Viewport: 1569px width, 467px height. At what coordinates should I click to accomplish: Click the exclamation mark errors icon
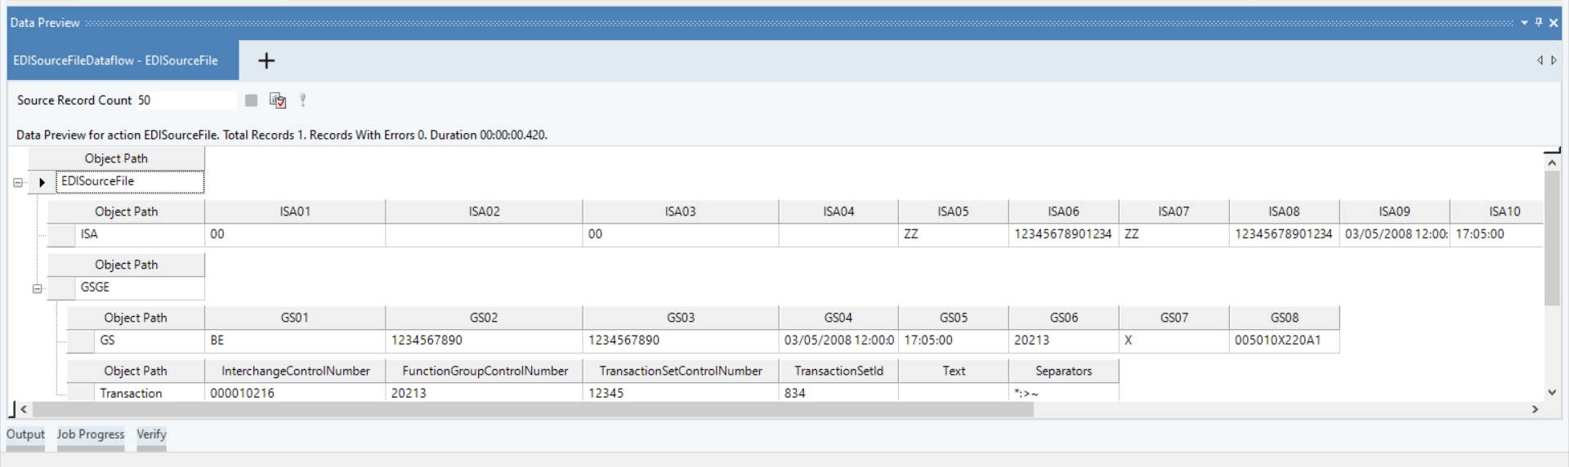303,100
